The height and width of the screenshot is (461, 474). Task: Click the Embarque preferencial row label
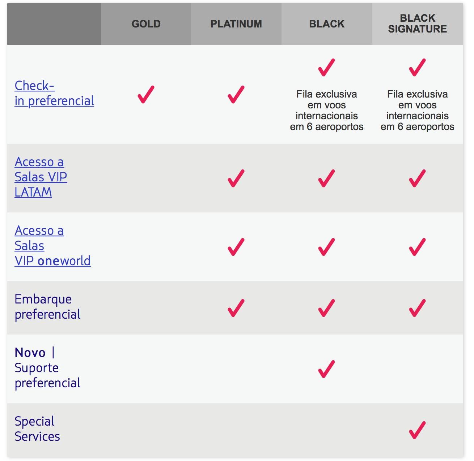[x=47, y=307]
